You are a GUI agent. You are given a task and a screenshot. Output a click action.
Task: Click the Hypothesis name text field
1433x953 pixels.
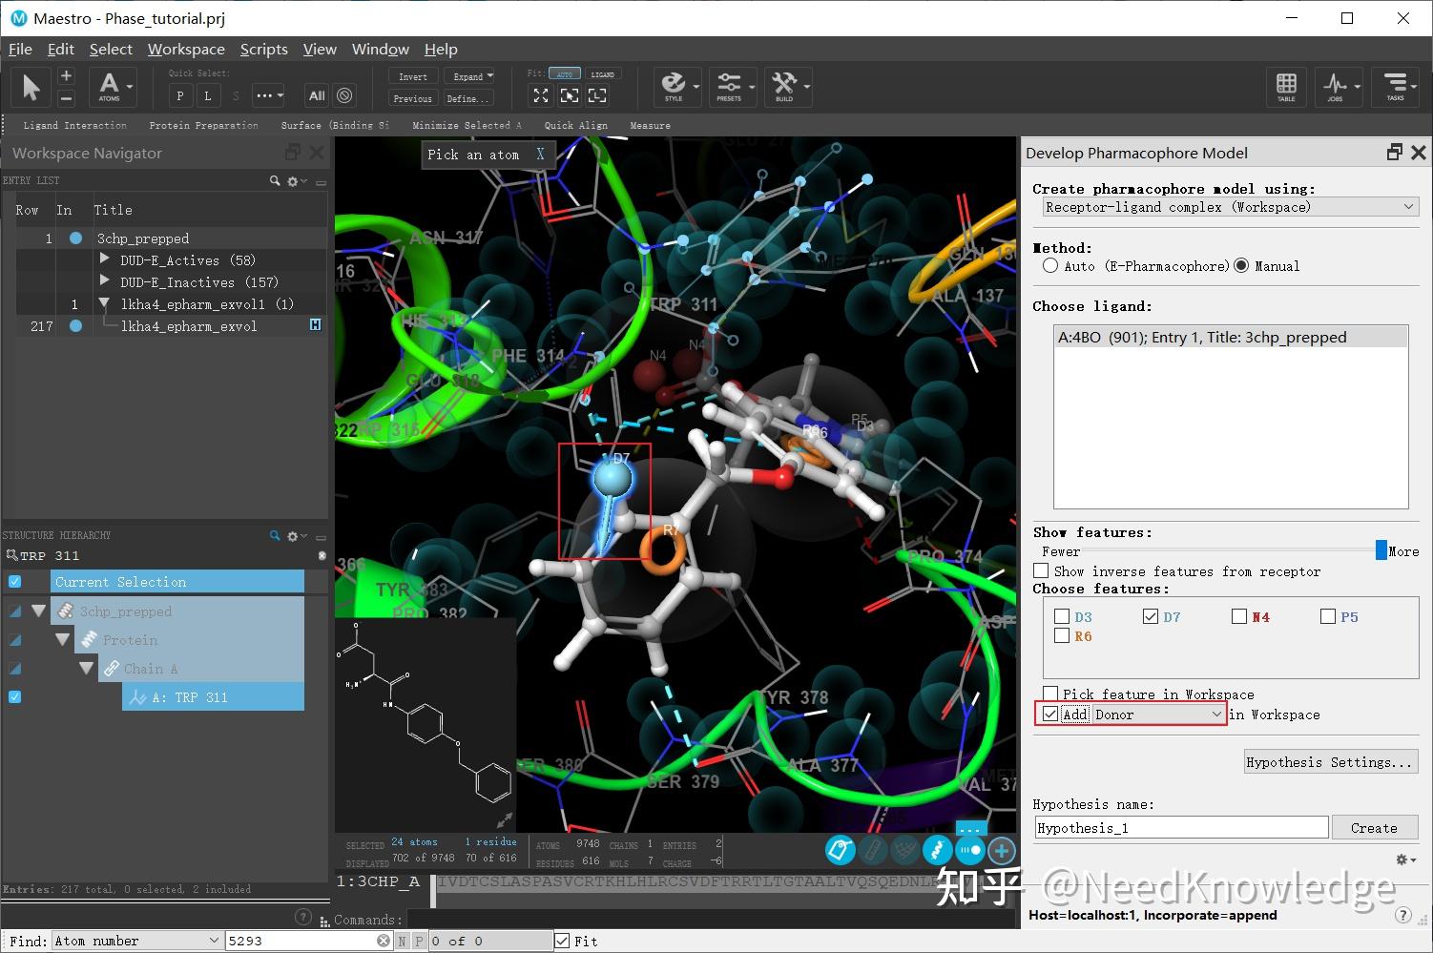[1180, 827]
